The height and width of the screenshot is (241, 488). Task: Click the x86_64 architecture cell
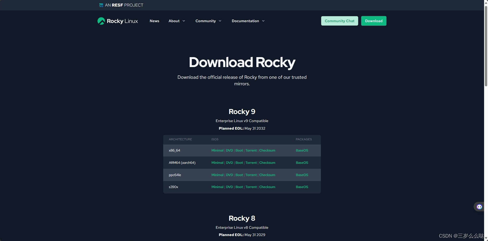[x=174, y=150]
